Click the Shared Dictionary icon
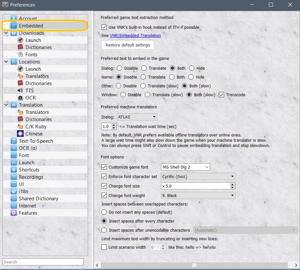Screen dimensions: 300x270 14,198
